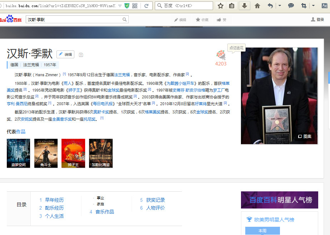Open the 为戴茜小姐开车 link

[180, 83]
